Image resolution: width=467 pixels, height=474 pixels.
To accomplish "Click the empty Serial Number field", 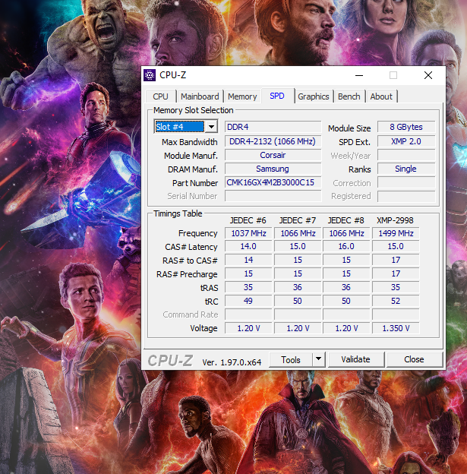I will 273,196.
